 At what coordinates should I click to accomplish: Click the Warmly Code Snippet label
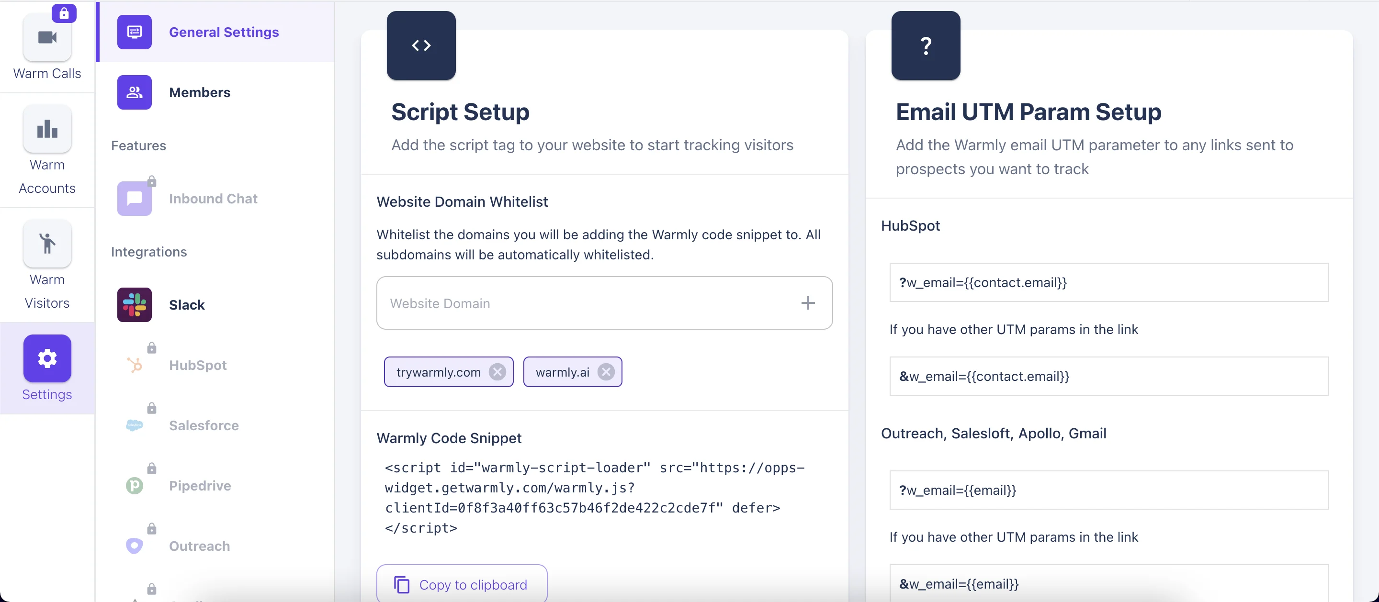coord(449,438)
